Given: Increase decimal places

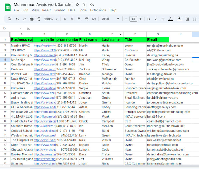Looking at the screenshot, I should coord(87,19).
